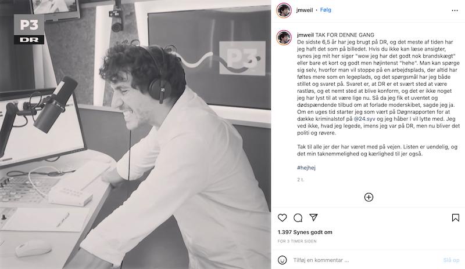
Task: Open the emoji picker smiley icon
Action: (282, 260)
